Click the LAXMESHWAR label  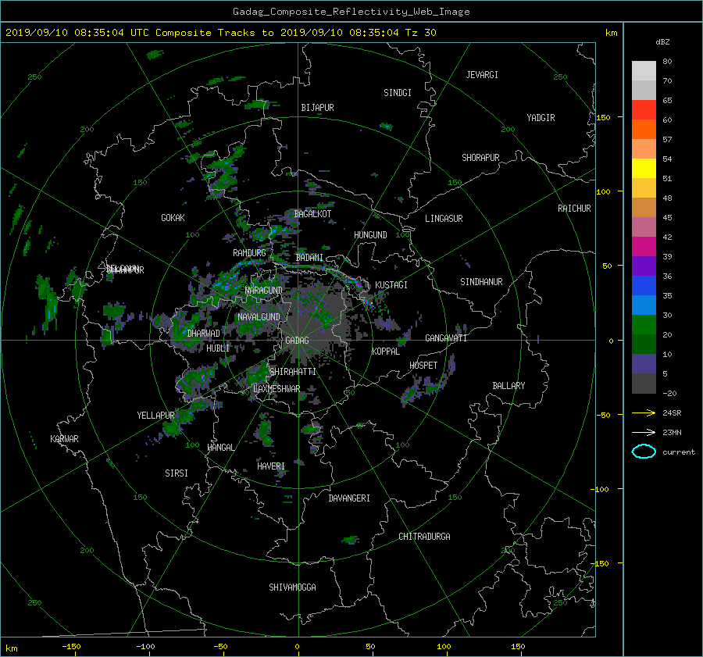click(277, 389)
